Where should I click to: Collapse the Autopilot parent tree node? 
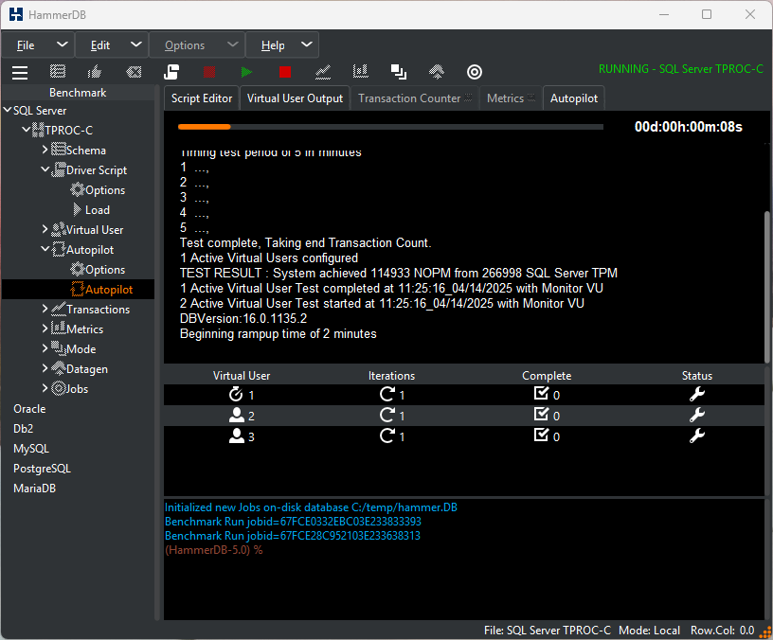click(45, 249)
